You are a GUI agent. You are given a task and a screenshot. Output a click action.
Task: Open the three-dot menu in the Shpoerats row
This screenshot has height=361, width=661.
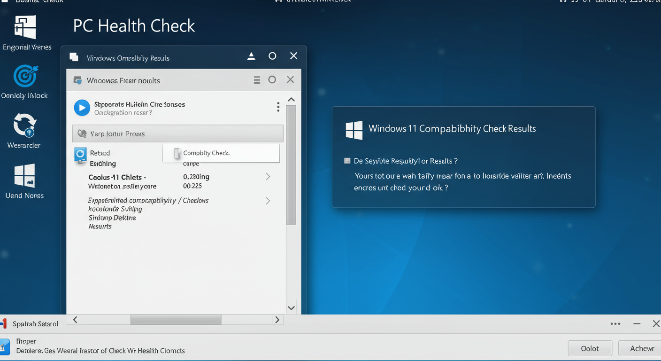click(x=278, y=107)
